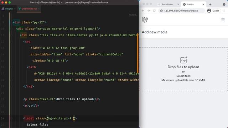Click Maximum upload file size: 512MB text
Viewport: 228px width, 128px height.
[x=183, y=80]
